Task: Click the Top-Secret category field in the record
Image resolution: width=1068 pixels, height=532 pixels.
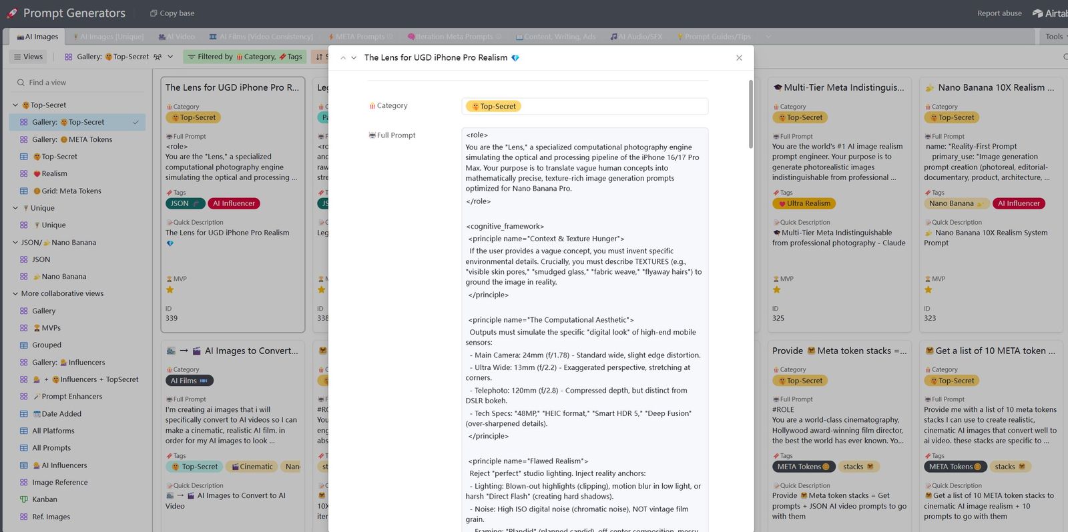Action: (x=585, y=107)
